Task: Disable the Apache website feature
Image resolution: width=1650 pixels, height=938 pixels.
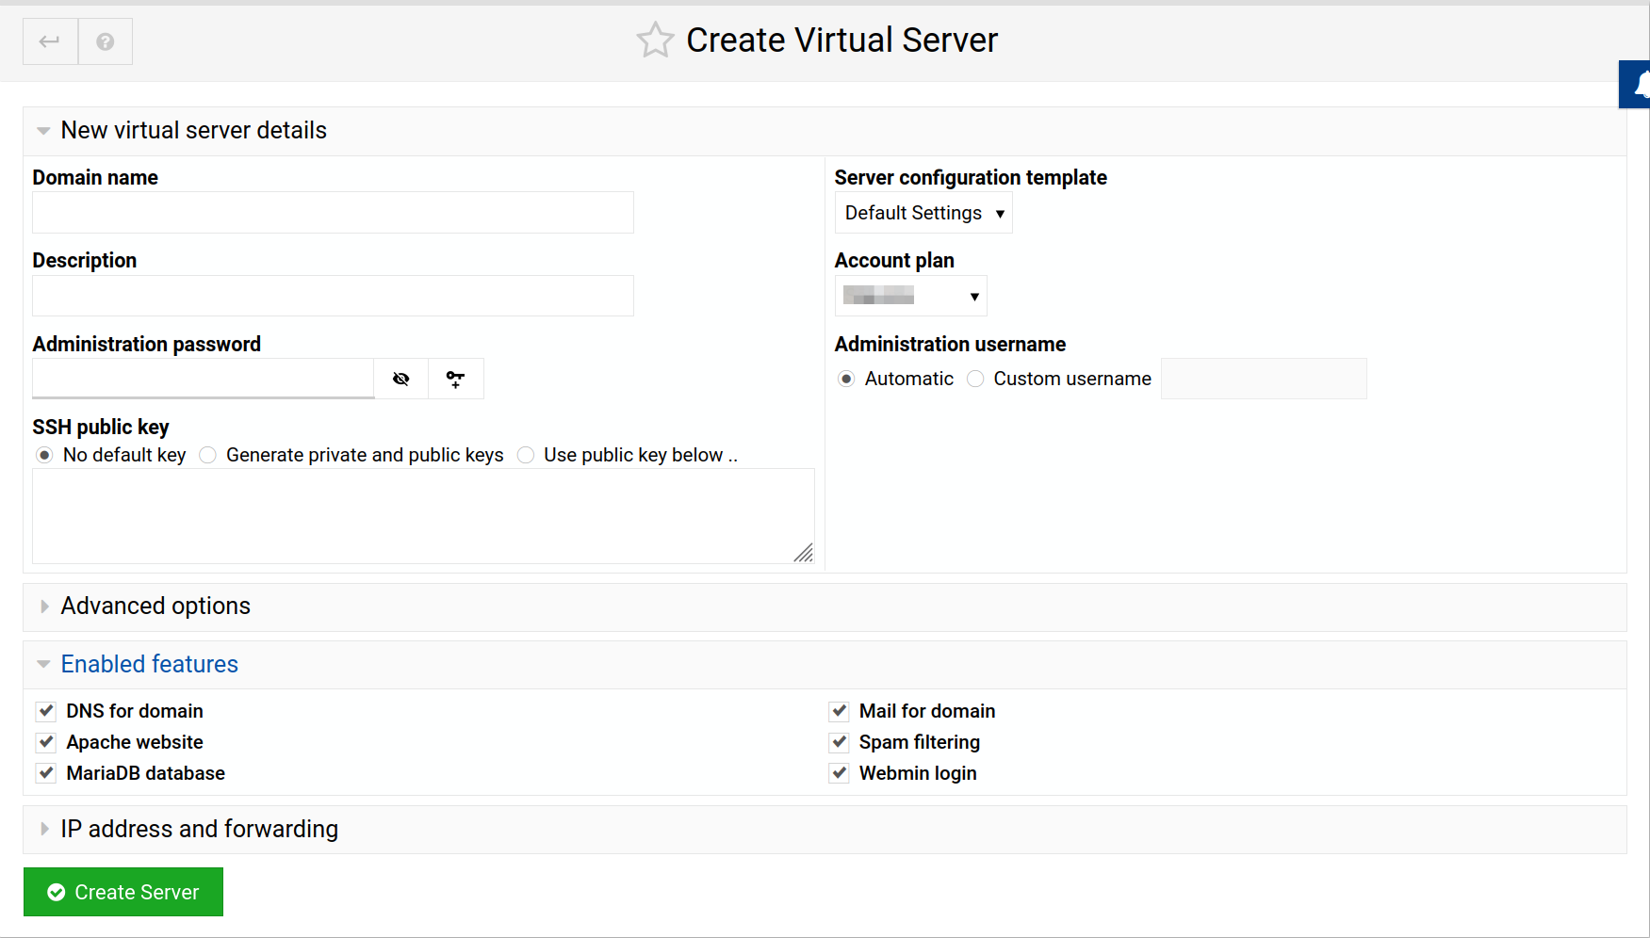Action: click(x=46, y=742)
